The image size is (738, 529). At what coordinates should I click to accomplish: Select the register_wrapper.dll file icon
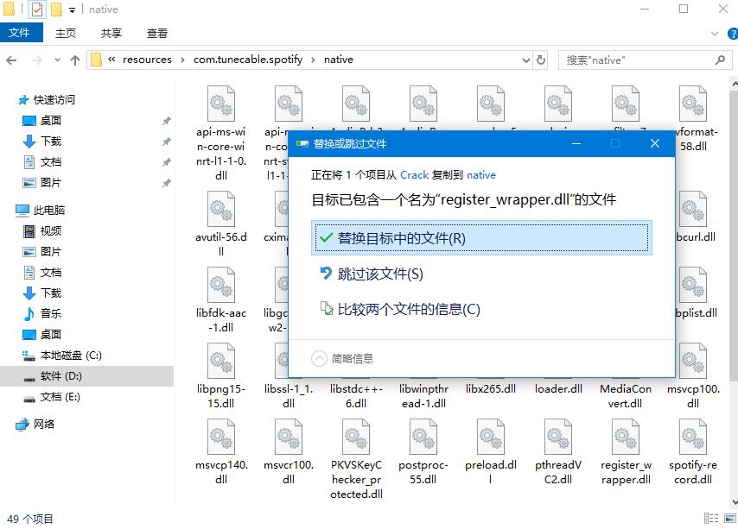[x=626, y=437]
